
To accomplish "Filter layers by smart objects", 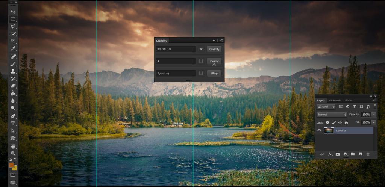I will tap(368, 107).
